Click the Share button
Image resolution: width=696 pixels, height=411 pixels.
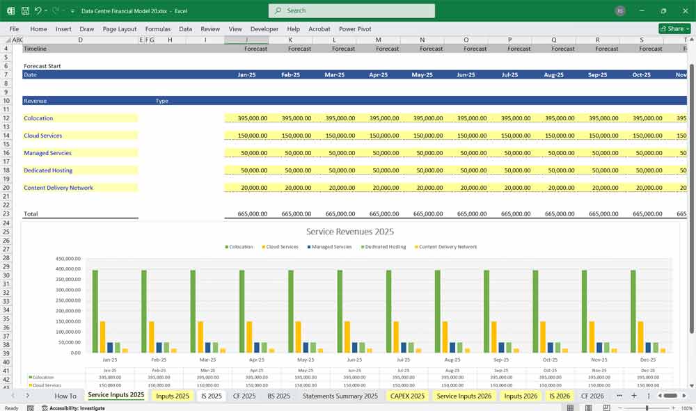tap(671, 29)
